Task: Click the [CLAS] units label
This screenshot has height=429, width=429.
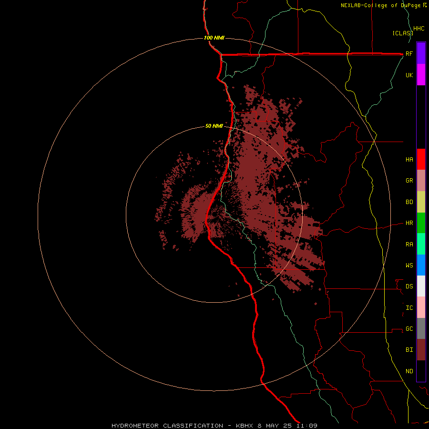Action: [402, 33]
